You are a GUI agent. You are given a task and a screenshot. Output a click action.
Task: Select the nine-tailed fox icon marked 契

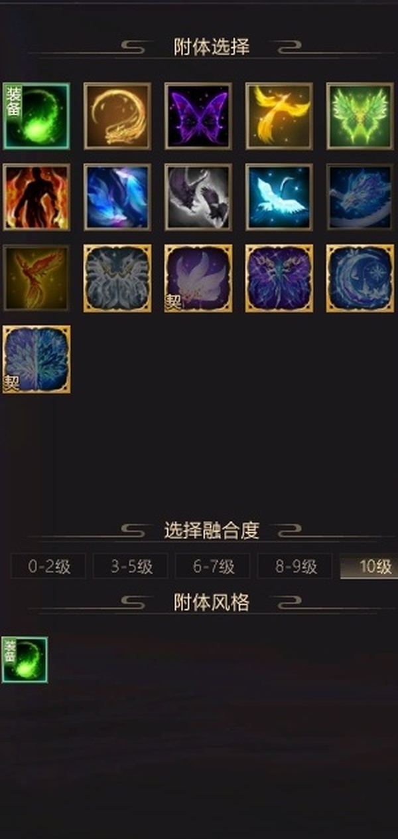coord(198,278)
